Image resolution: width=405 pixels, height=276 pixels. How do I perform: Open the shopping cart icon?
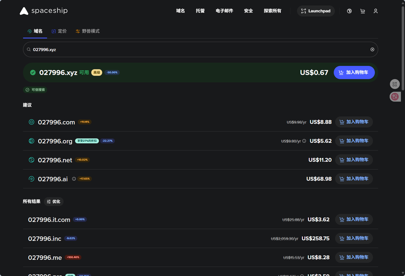(363, 11)
